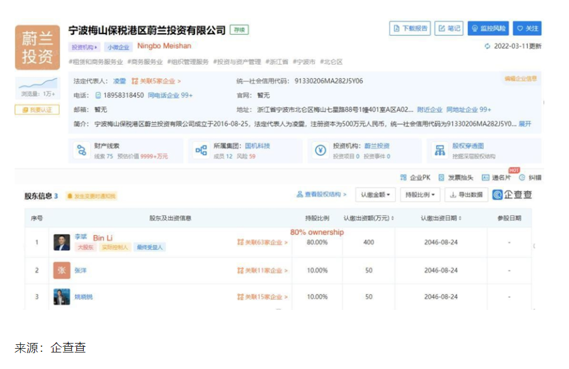Viewport: 569px width, 369px height.
Task: Open the photo avatar of 姚晓锐
Action: pos(62,297)
